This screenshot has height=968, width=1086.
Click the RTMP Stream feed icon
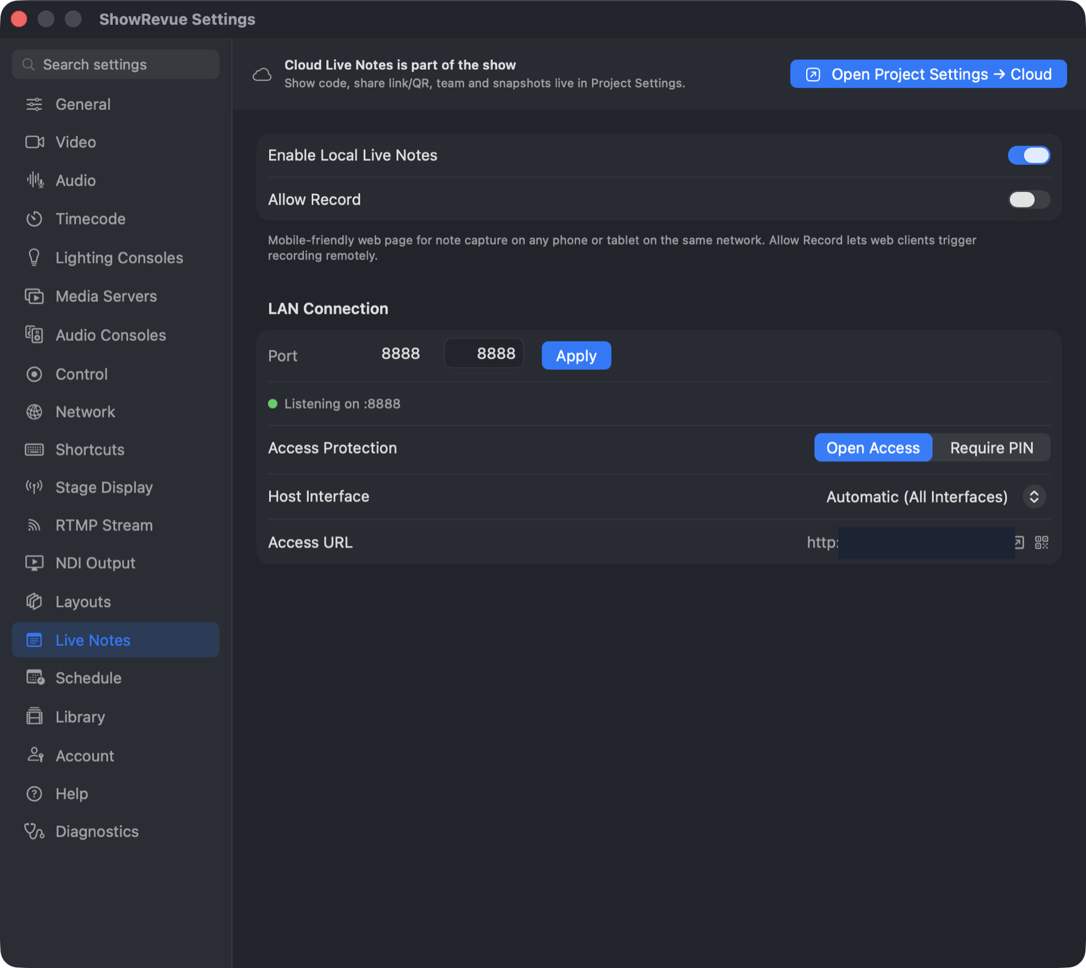click(34, 525)
